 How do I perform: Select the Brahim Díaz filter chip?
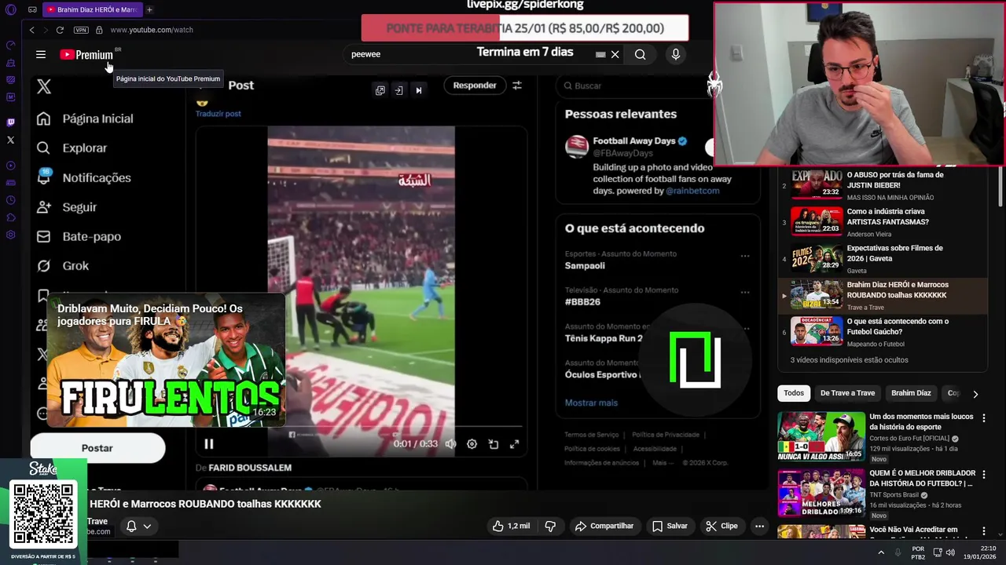tap(911, 393)
